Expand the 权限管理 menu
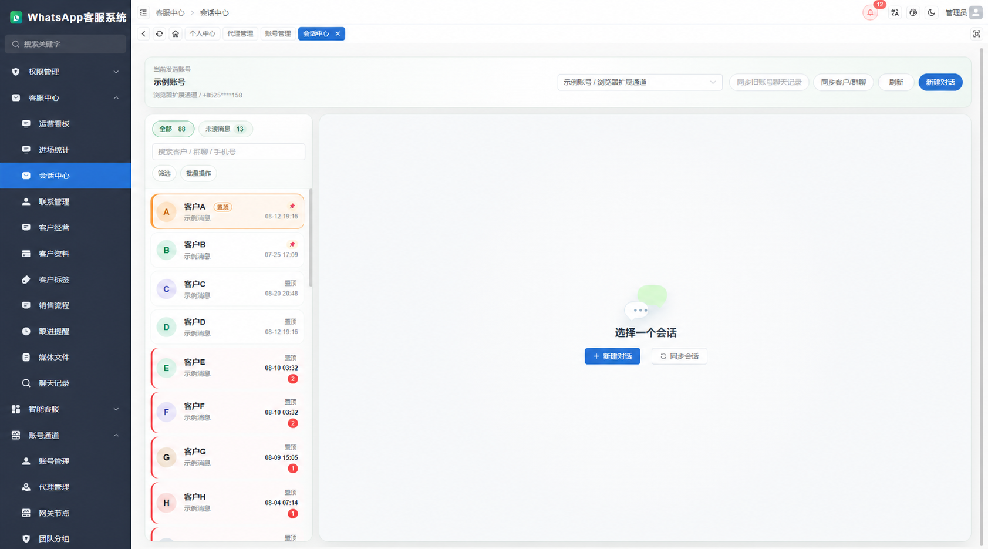The height and width of the screenshot is (549, 988). click(x=65, y=72)
